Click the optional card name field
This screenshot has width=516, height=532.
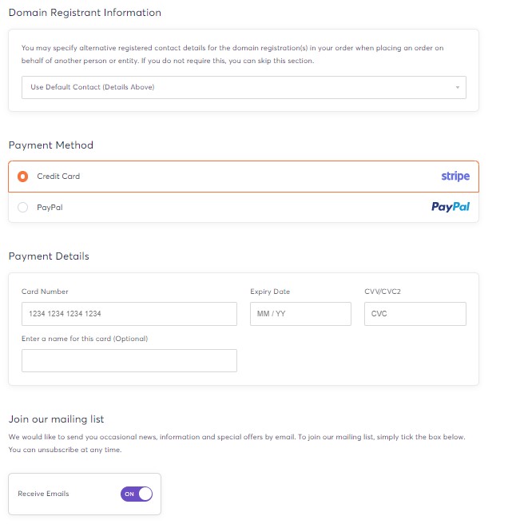(129, 361)
